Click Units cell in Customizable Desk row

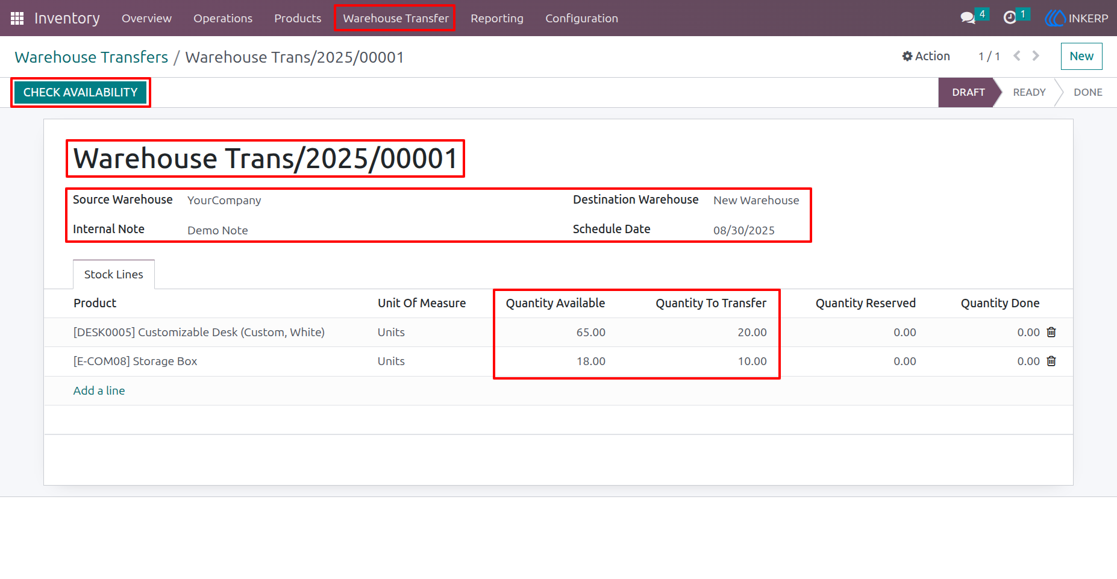391,332
